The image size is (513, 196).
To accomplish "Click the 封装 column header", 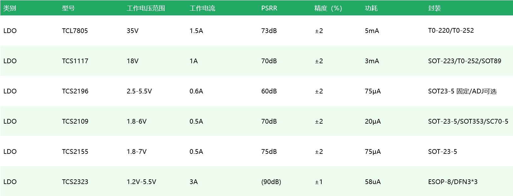I will pos(434,8).
